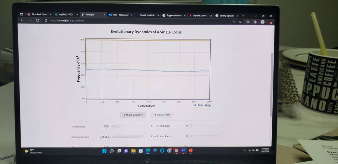
Task: Click the A2 to A1 Mut. Rate value 0
Action: [187, 136]
